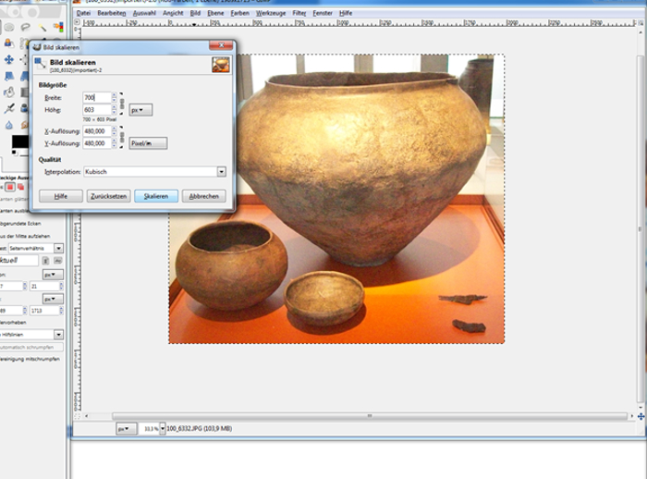Open the Seitenverhältnis dropdown in tool options
The image size is (647, 479).
pos(58,248)
